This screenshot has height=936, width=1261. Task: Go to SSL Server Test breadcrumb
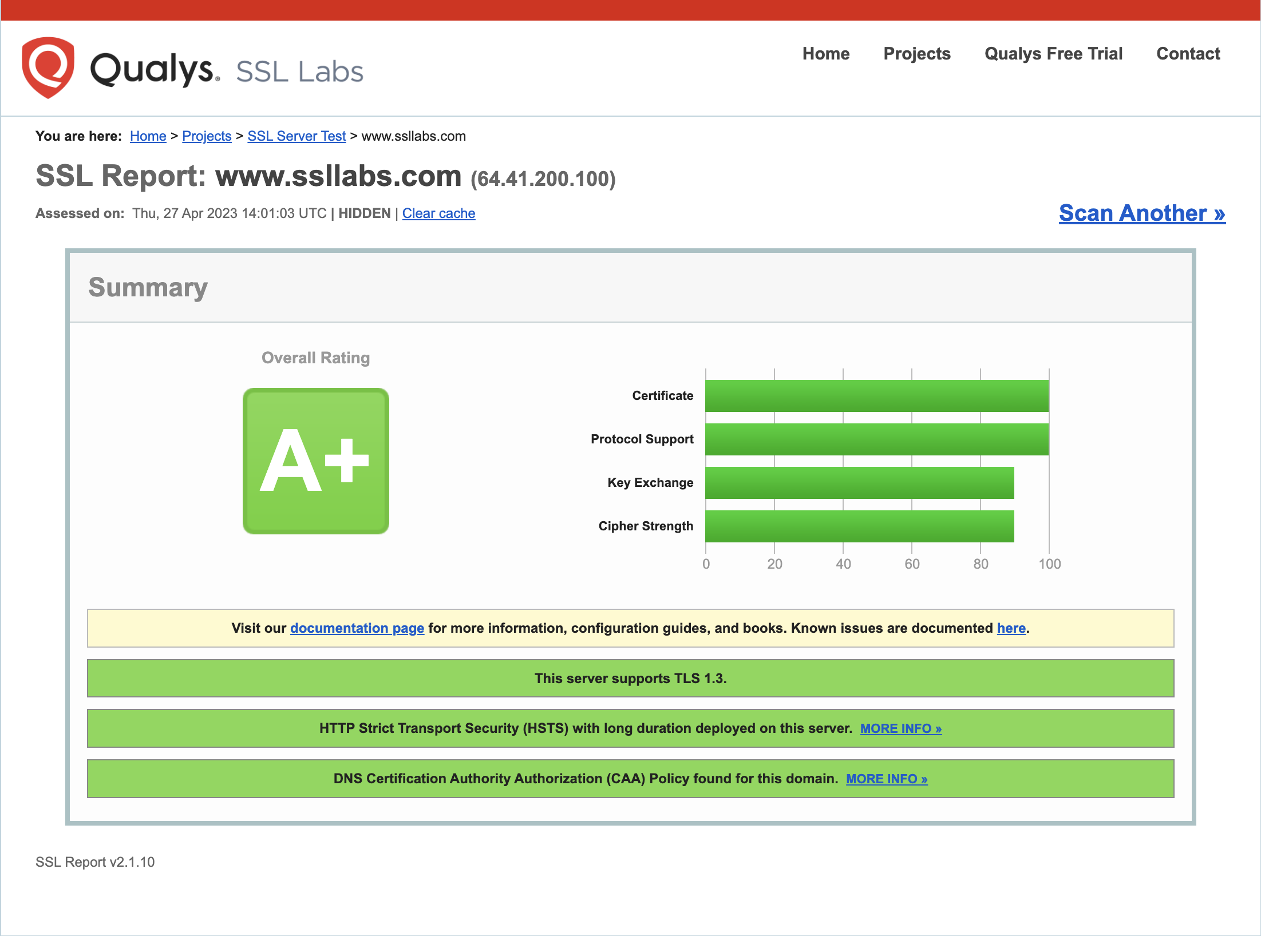coord(297,136)
